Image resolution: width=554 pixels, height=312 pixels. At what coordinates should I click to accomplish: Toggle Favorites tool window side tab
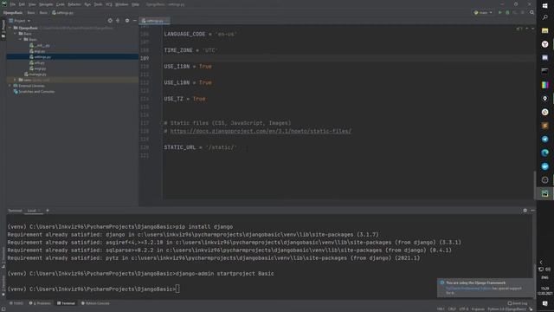coord(3,285)
